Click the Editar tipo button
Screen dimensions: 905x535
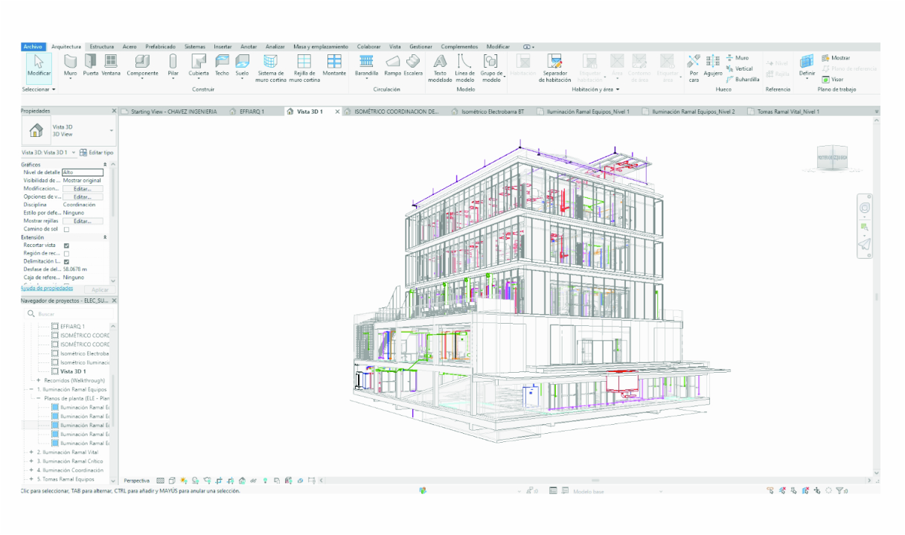tap(97, 153)
